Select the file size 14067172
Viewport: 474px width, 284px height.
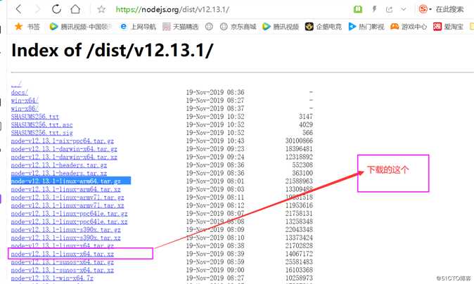click(299, 254)
